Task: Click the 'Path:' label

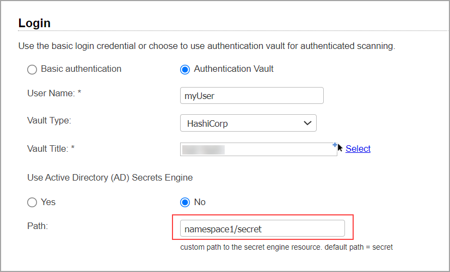Action: [38, 226]
